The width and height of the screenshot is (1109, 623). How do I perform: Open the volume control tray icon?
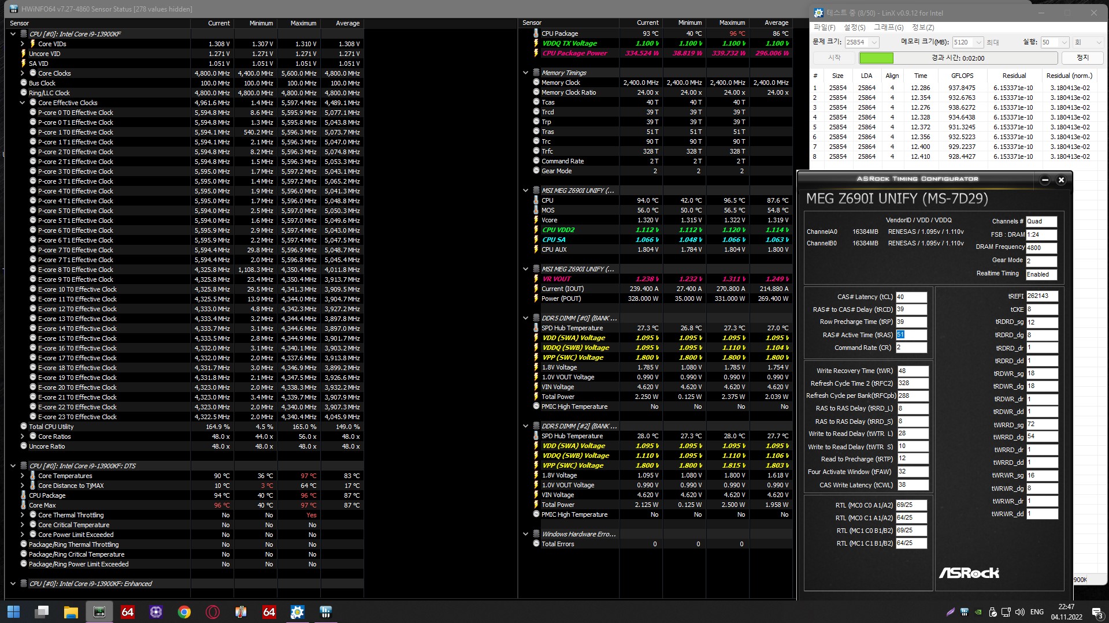click(1020, 612)
